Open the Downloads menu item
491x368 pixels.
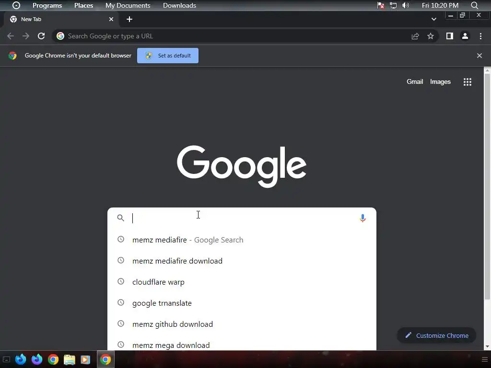pyautogui.click(x=179, y=5)
